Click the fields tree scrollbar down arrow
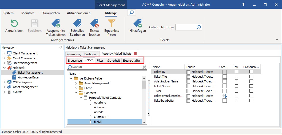Screen dimensions: 282x135 (x=144, y=122)
